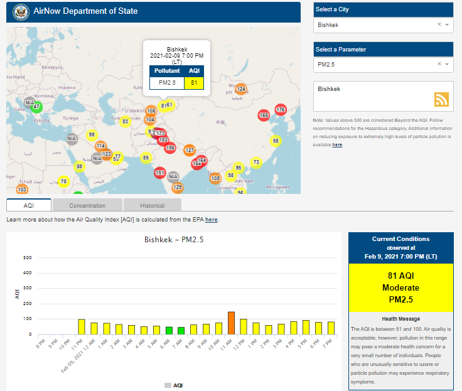Open the EPA AQI calculation 'here' link

[x=212, y=220]
